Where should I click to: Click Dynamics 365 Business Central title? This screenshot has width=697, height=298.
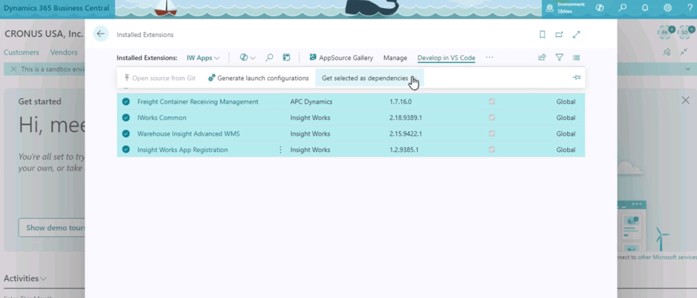56,7
